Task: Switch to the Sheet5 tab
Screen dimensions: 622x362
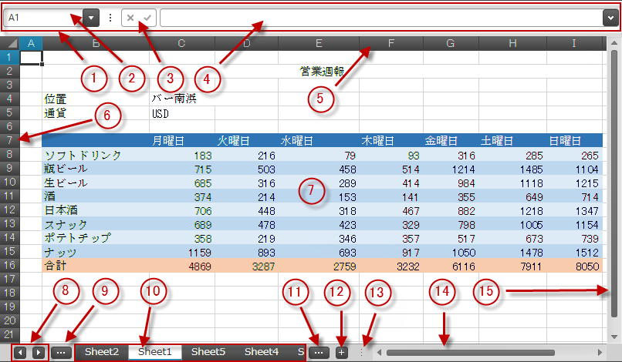Action: click(208, 352)
